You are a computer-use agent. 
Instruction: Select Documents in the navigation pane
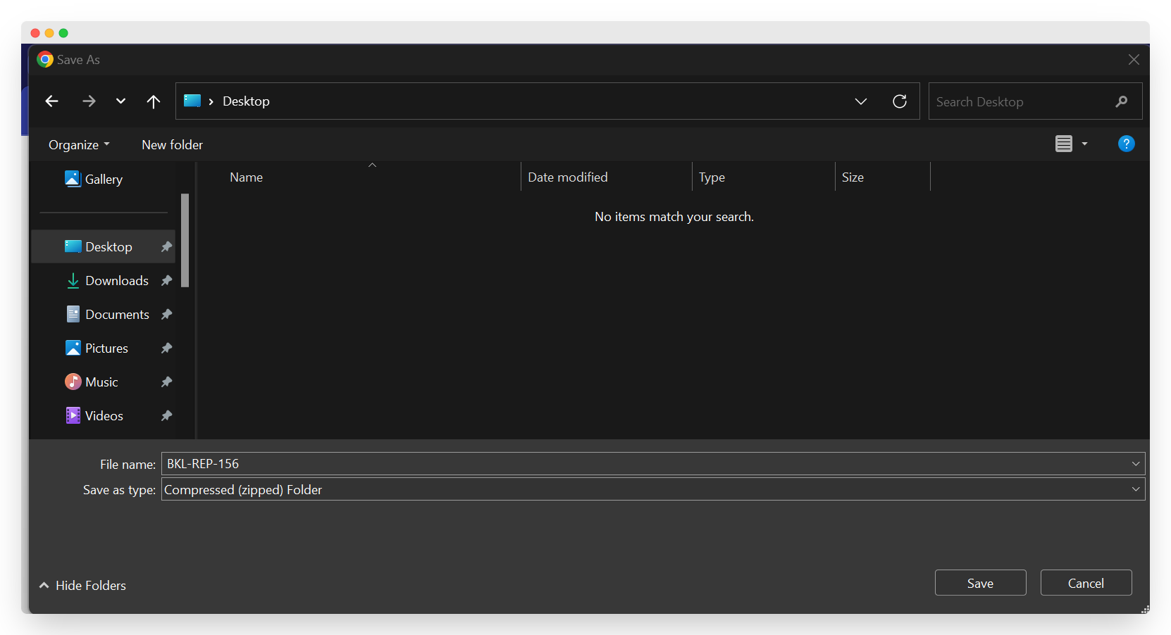tap(117, 315)
